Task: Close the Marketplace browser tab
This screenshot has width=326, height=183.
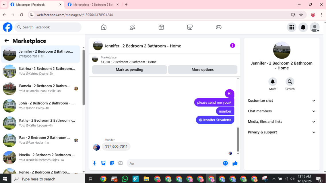Action: pos(117,5)
